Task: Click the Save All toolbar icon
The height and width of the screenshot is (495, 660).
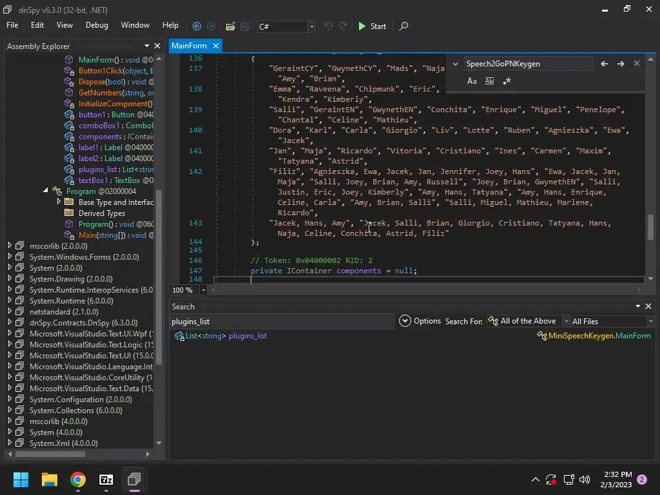Action: 244,26
